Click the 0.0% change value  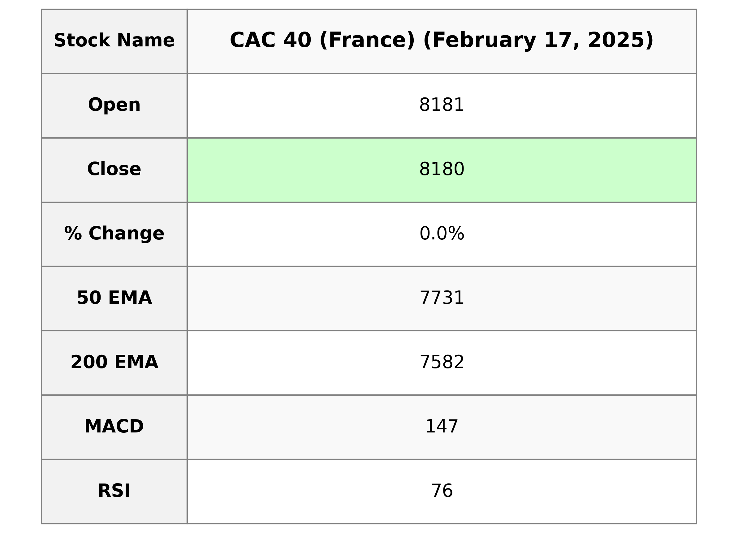[442, 234]
